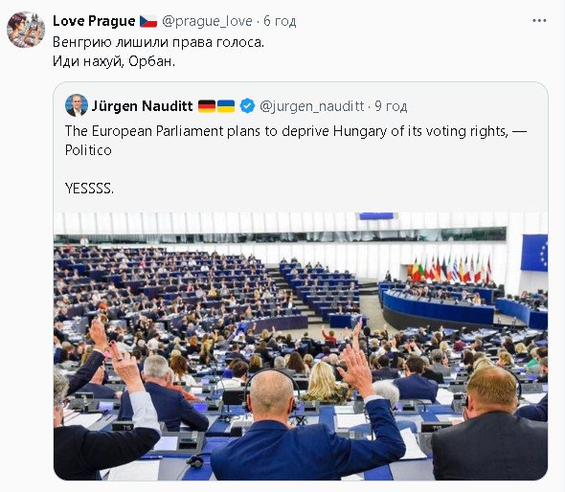This screenshot has height=492, width=565.
Task: Click the word "Politico" in the quote
Action: point(88,150)
